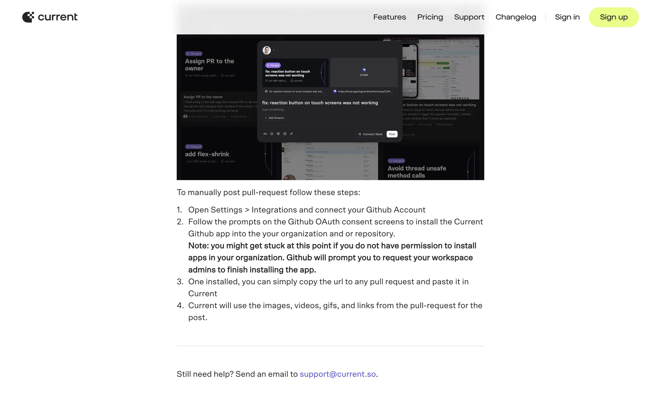Image resolution: width=661 pixels, height=413 pixels.
Task: Open the Changelog page
Action: [x=516, y=17]
